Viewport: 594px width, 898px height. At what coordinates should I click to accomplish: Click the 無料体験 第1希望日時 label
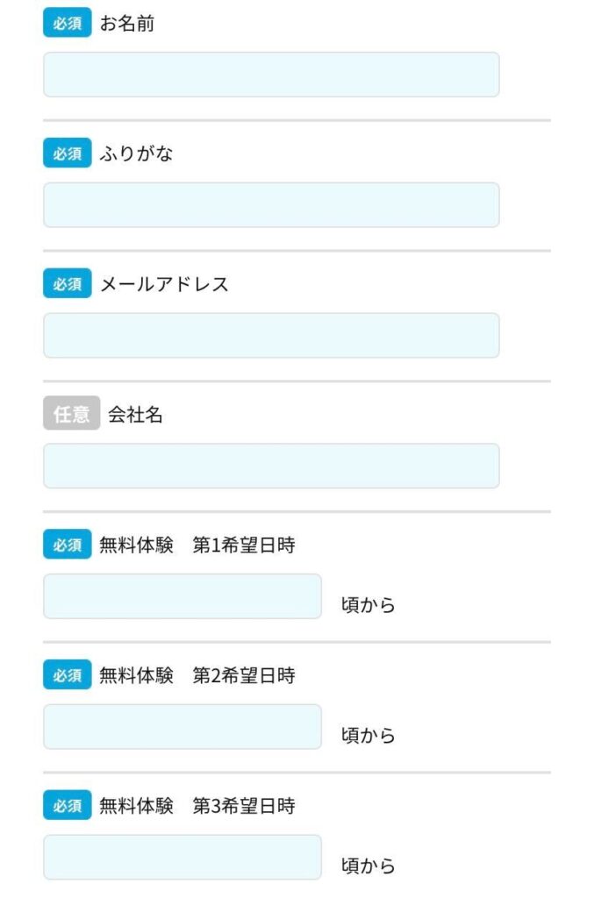coord(197,545)
